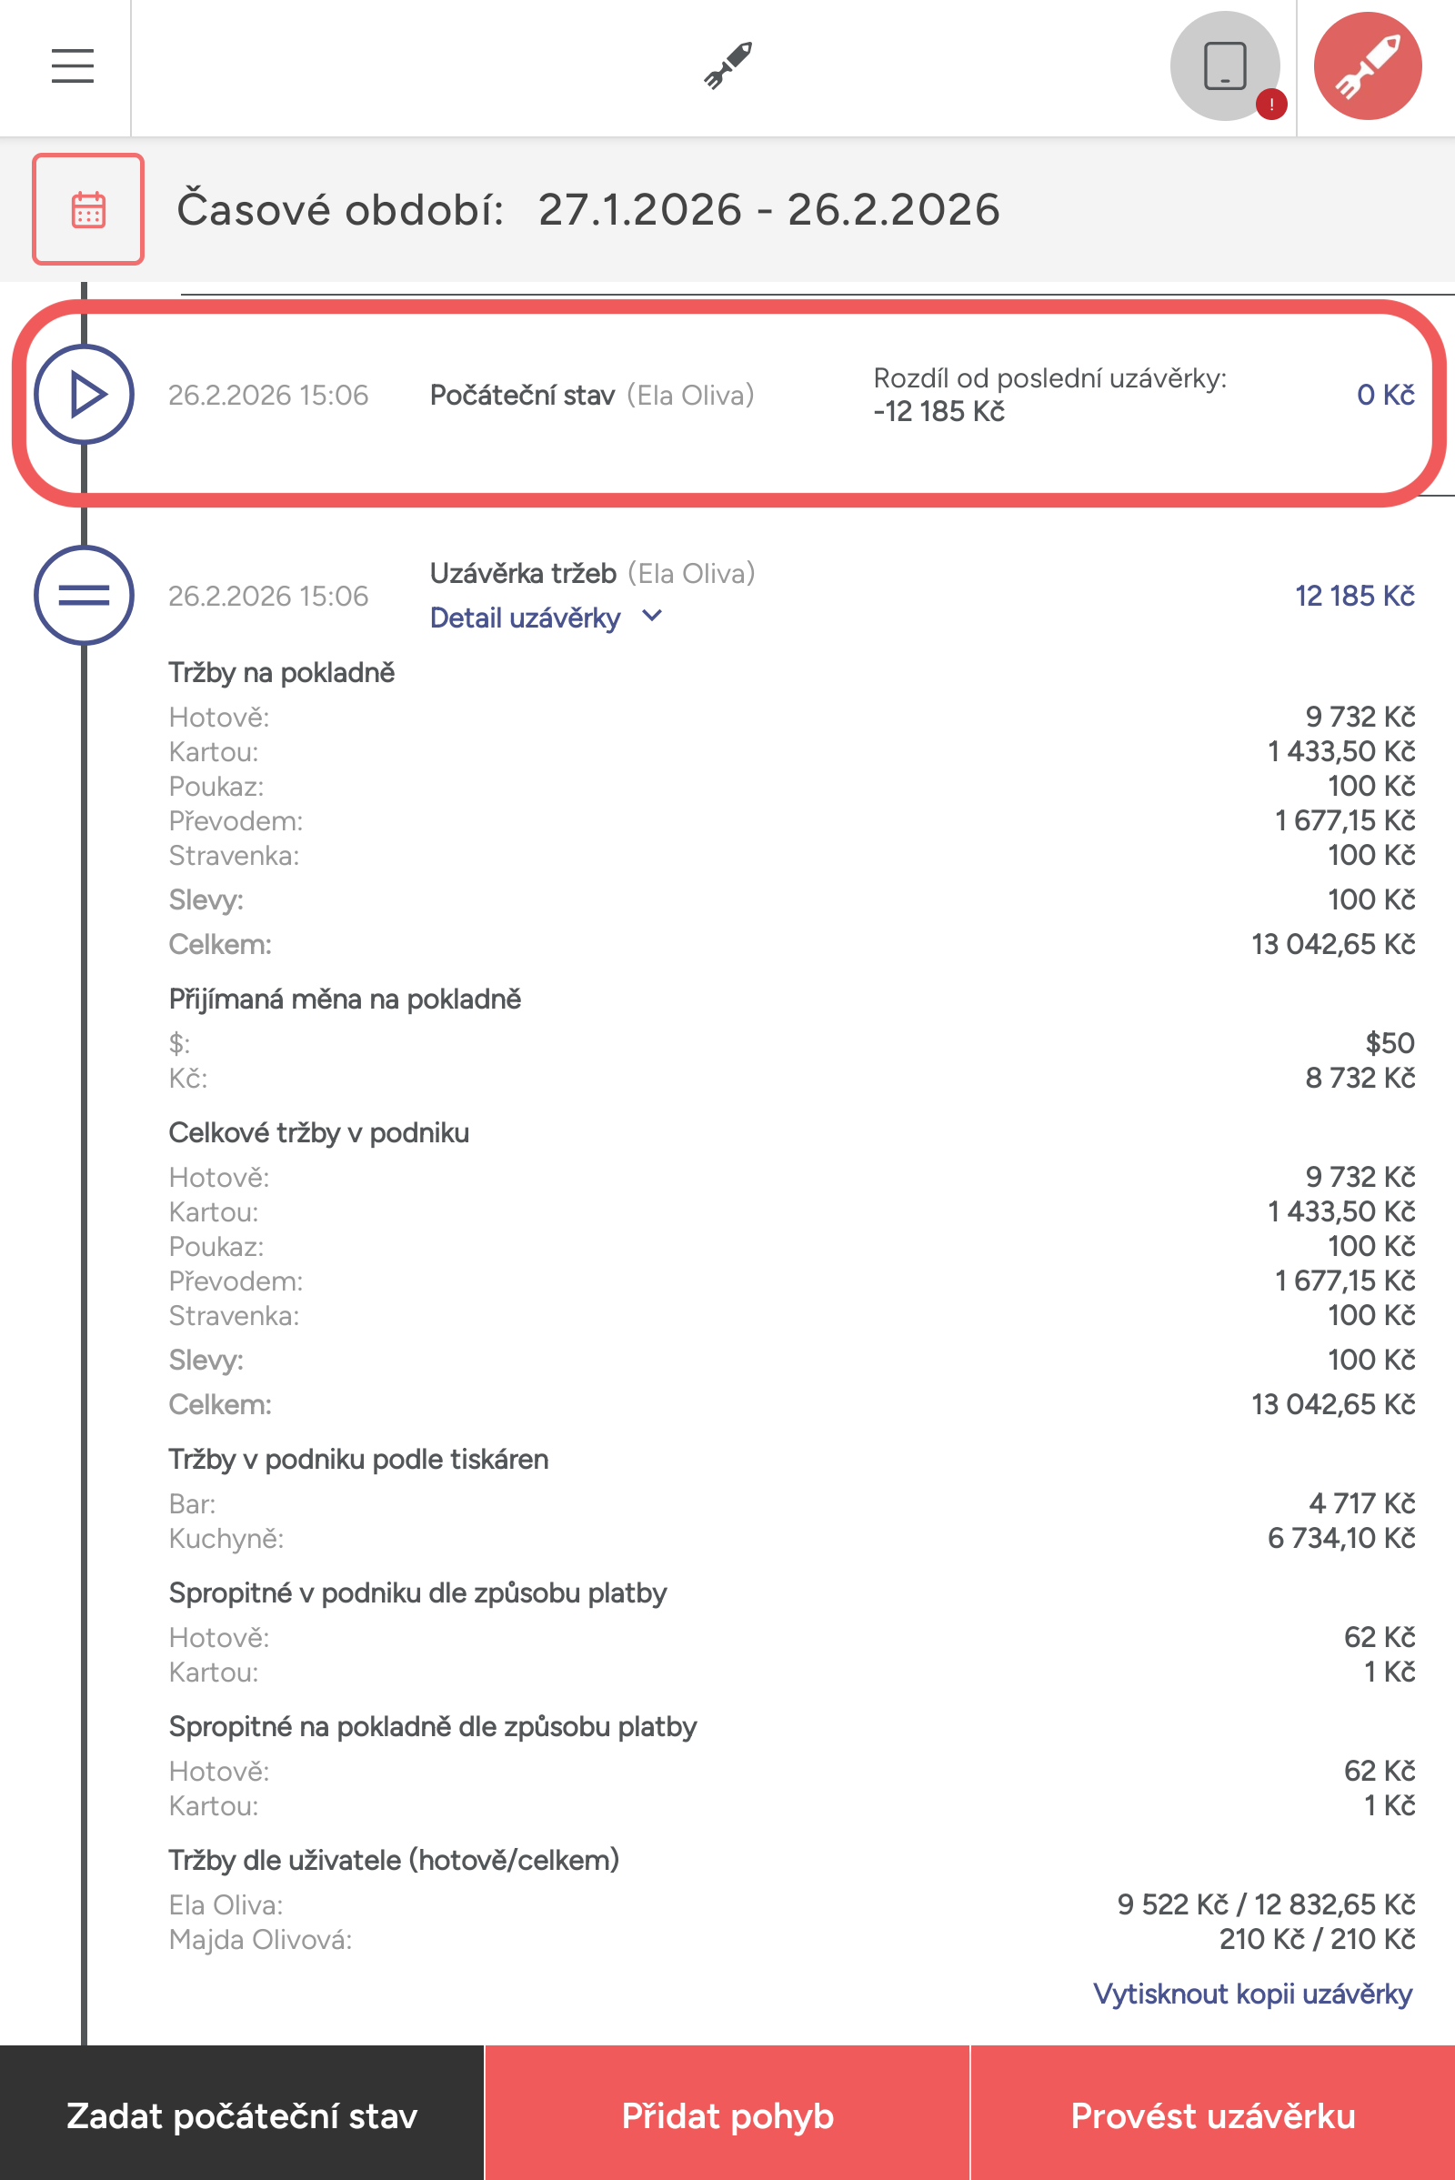Click the Rozdíl od poslední uzávěrky text
Viewport: 1455px width, 2180px height.
tap(1049, 378)
